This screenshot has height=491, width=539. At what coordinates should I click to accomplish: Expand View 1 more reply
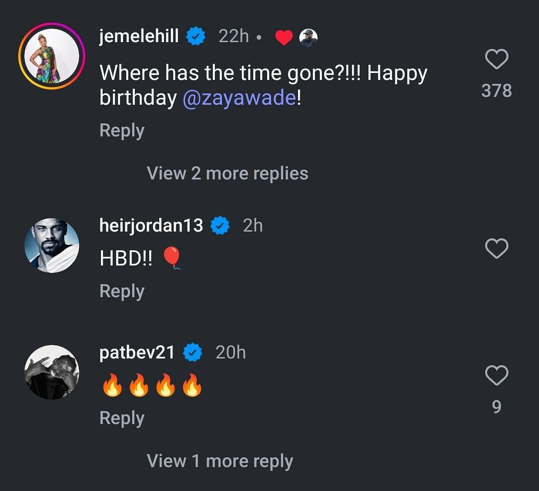coord(220,461)
